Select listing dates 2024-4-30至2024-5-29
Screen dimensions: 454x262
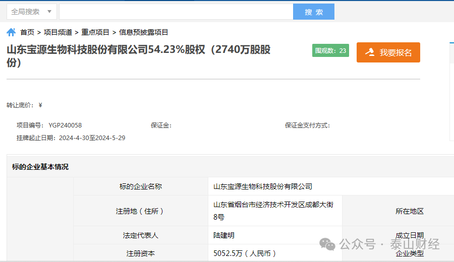pyautogui.click(x=92, y=138)
